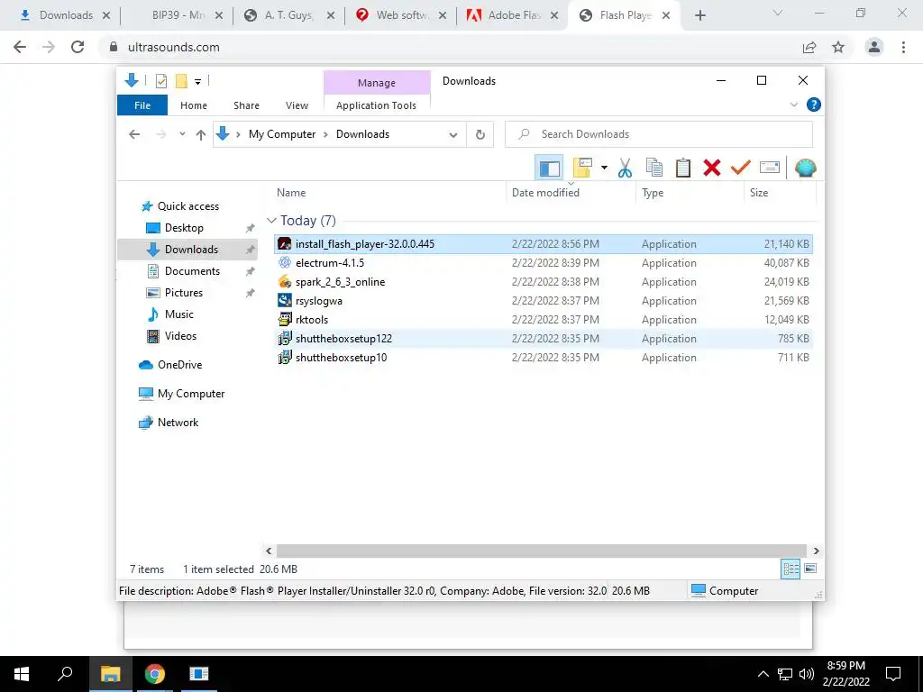923x692 pixels.
Task: Click the folder view options icon
Action: pyautogui.click(x=582, y=168)
